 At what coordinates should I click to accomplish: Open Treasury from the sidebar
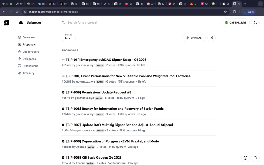click(x=28, y=73)
